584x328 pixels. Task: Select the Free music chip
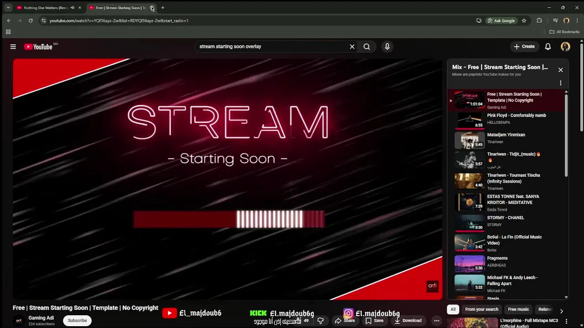518,309
